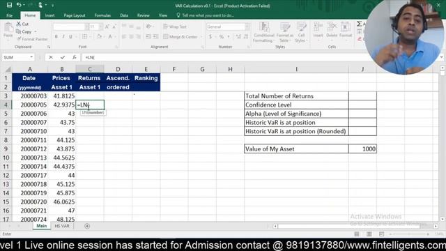Open Conditional Formatting menu
Viewport: 446px width, 251px height.
tap(264, 32)
